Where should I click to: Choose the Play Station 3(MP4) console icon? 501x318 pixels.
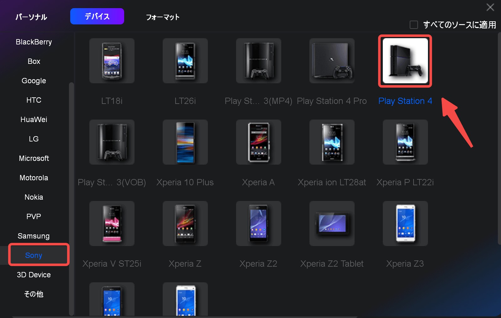(259, 61)
